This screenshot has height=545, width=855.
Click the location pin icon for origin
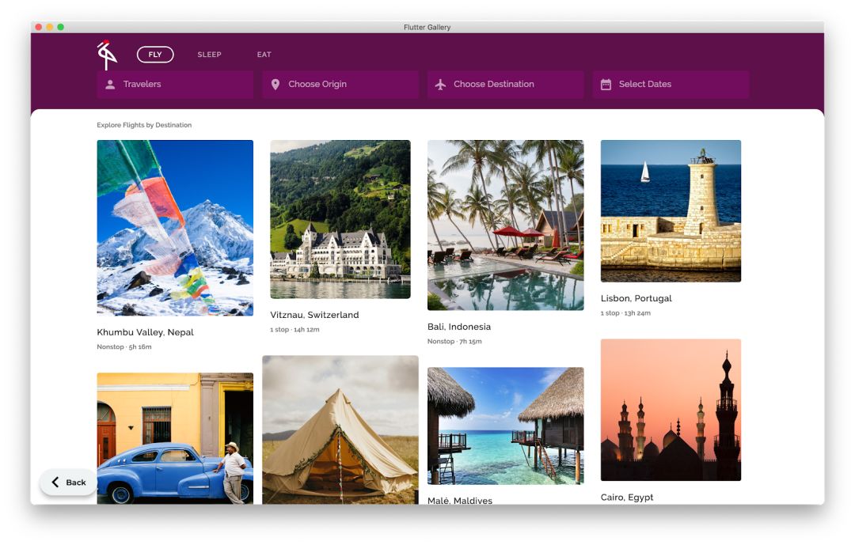click(275, 85)
